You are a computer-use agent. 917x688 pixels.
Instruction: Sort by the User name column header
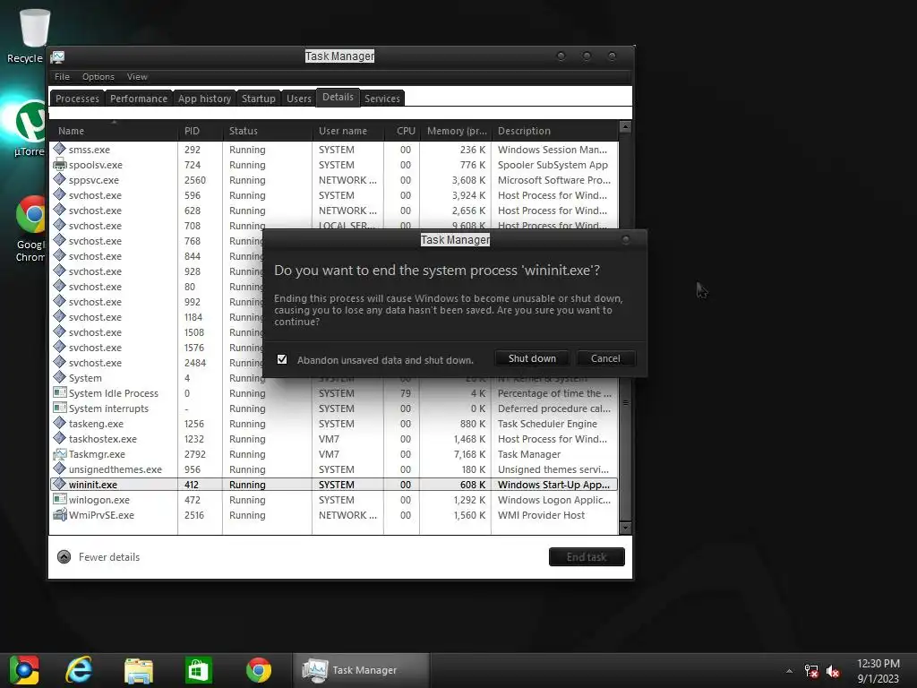pyautogui.click(x=348, y=131)
